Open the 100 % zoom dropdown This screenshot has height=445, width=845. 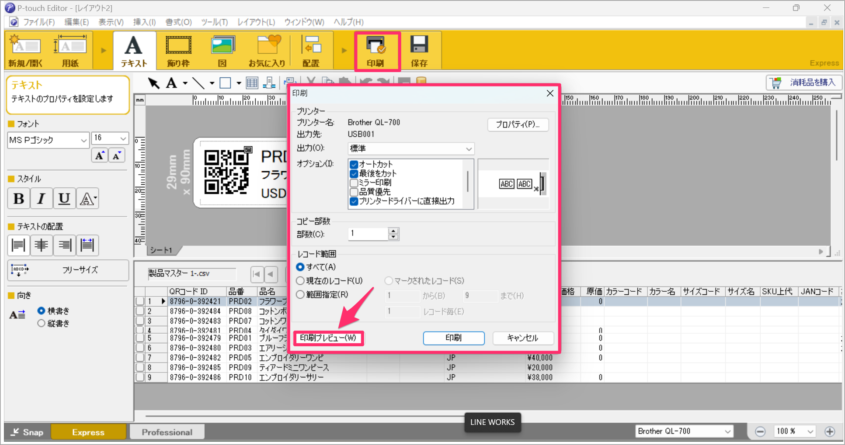tap(795, 431)
